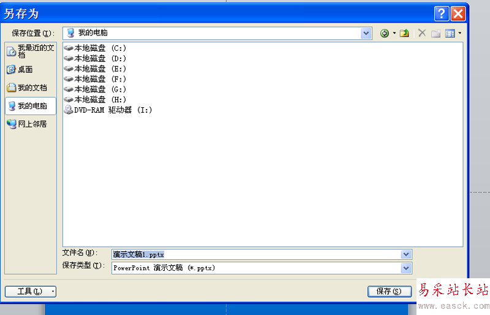This screenshot has height=315, width=490.
Task: Click the help question mark button
Action: coord(442,13)
